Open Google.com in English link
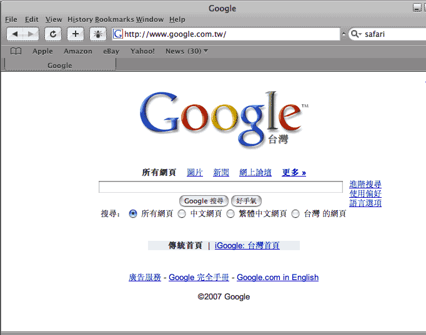Image resolution: width=426 pixels, height=335 pixels. pos(278,277)
